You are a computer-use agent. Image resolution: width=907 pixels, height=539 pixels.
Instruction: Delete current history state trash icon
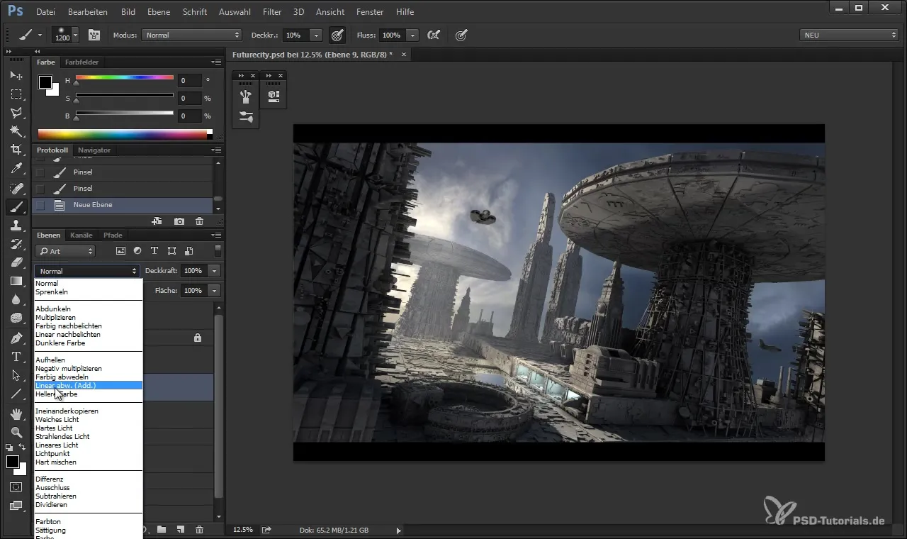[x=200, y=221]
